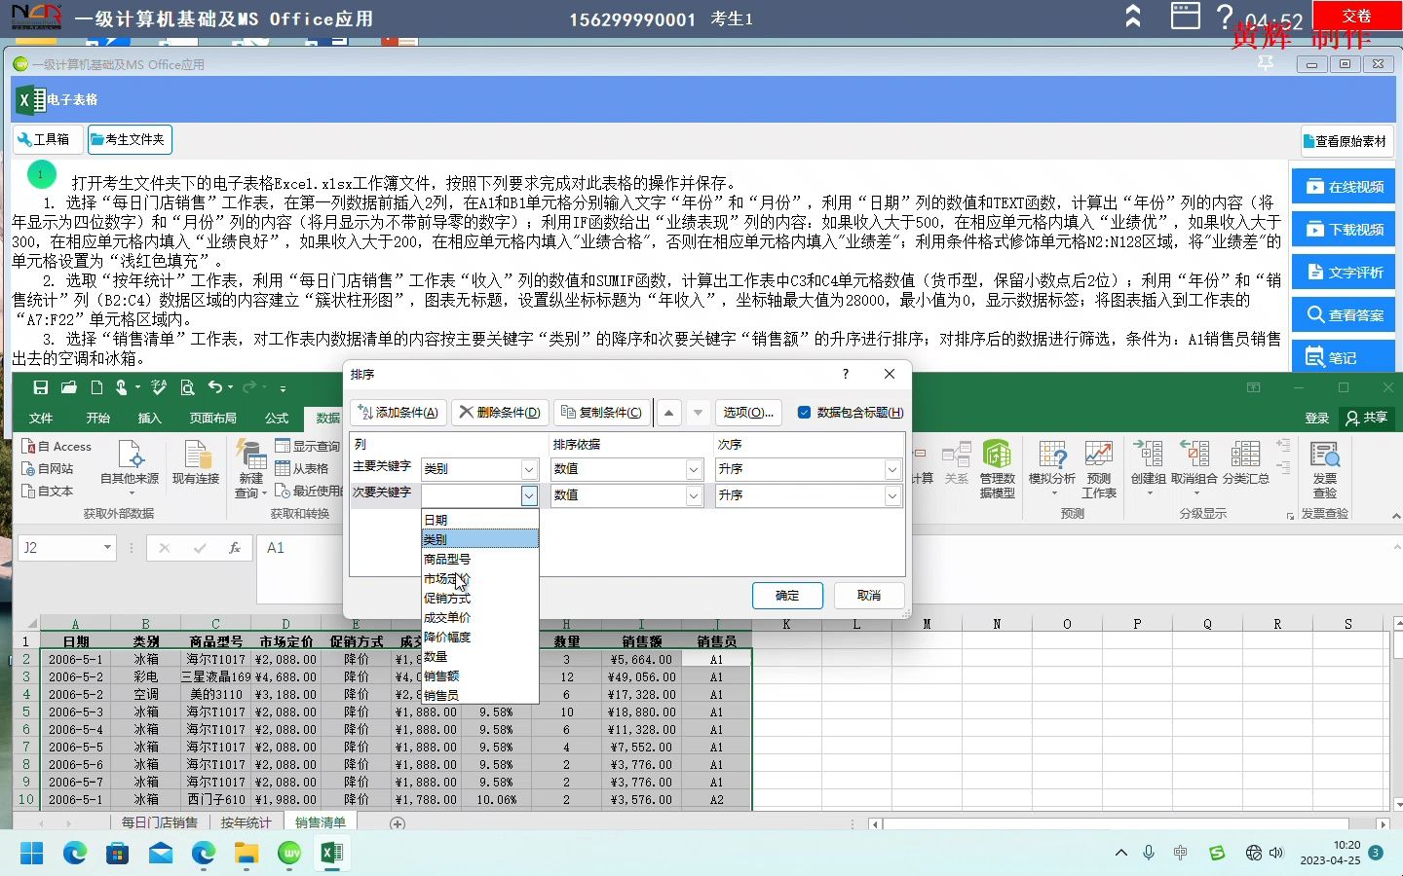Click the insert function fx icon

pos(235,548)
